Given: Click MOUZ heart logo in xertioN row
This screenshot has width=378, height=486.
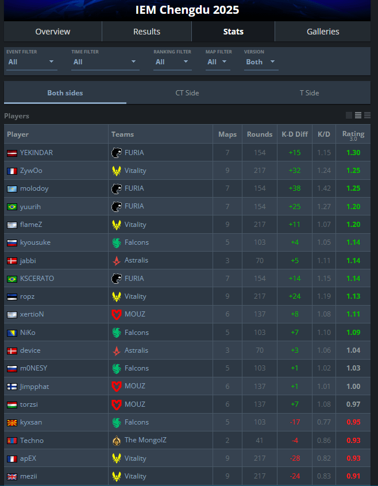Looking at the screenshot, I should [117, 314].
